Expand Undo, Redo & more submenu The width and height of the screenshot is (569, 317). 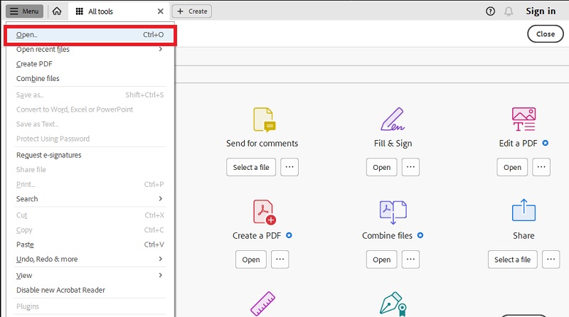(90, 259)
